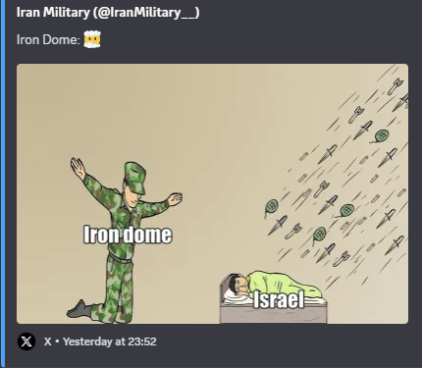Click the "Iron Dome:" description text

tap(48, 40)
